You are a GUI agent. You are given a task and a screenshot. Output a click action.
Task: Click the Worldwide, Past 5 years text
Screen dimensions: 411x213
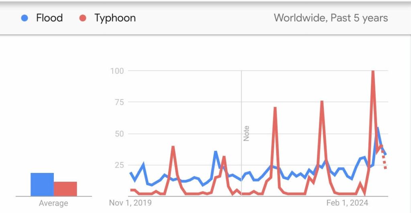point(331,18)
